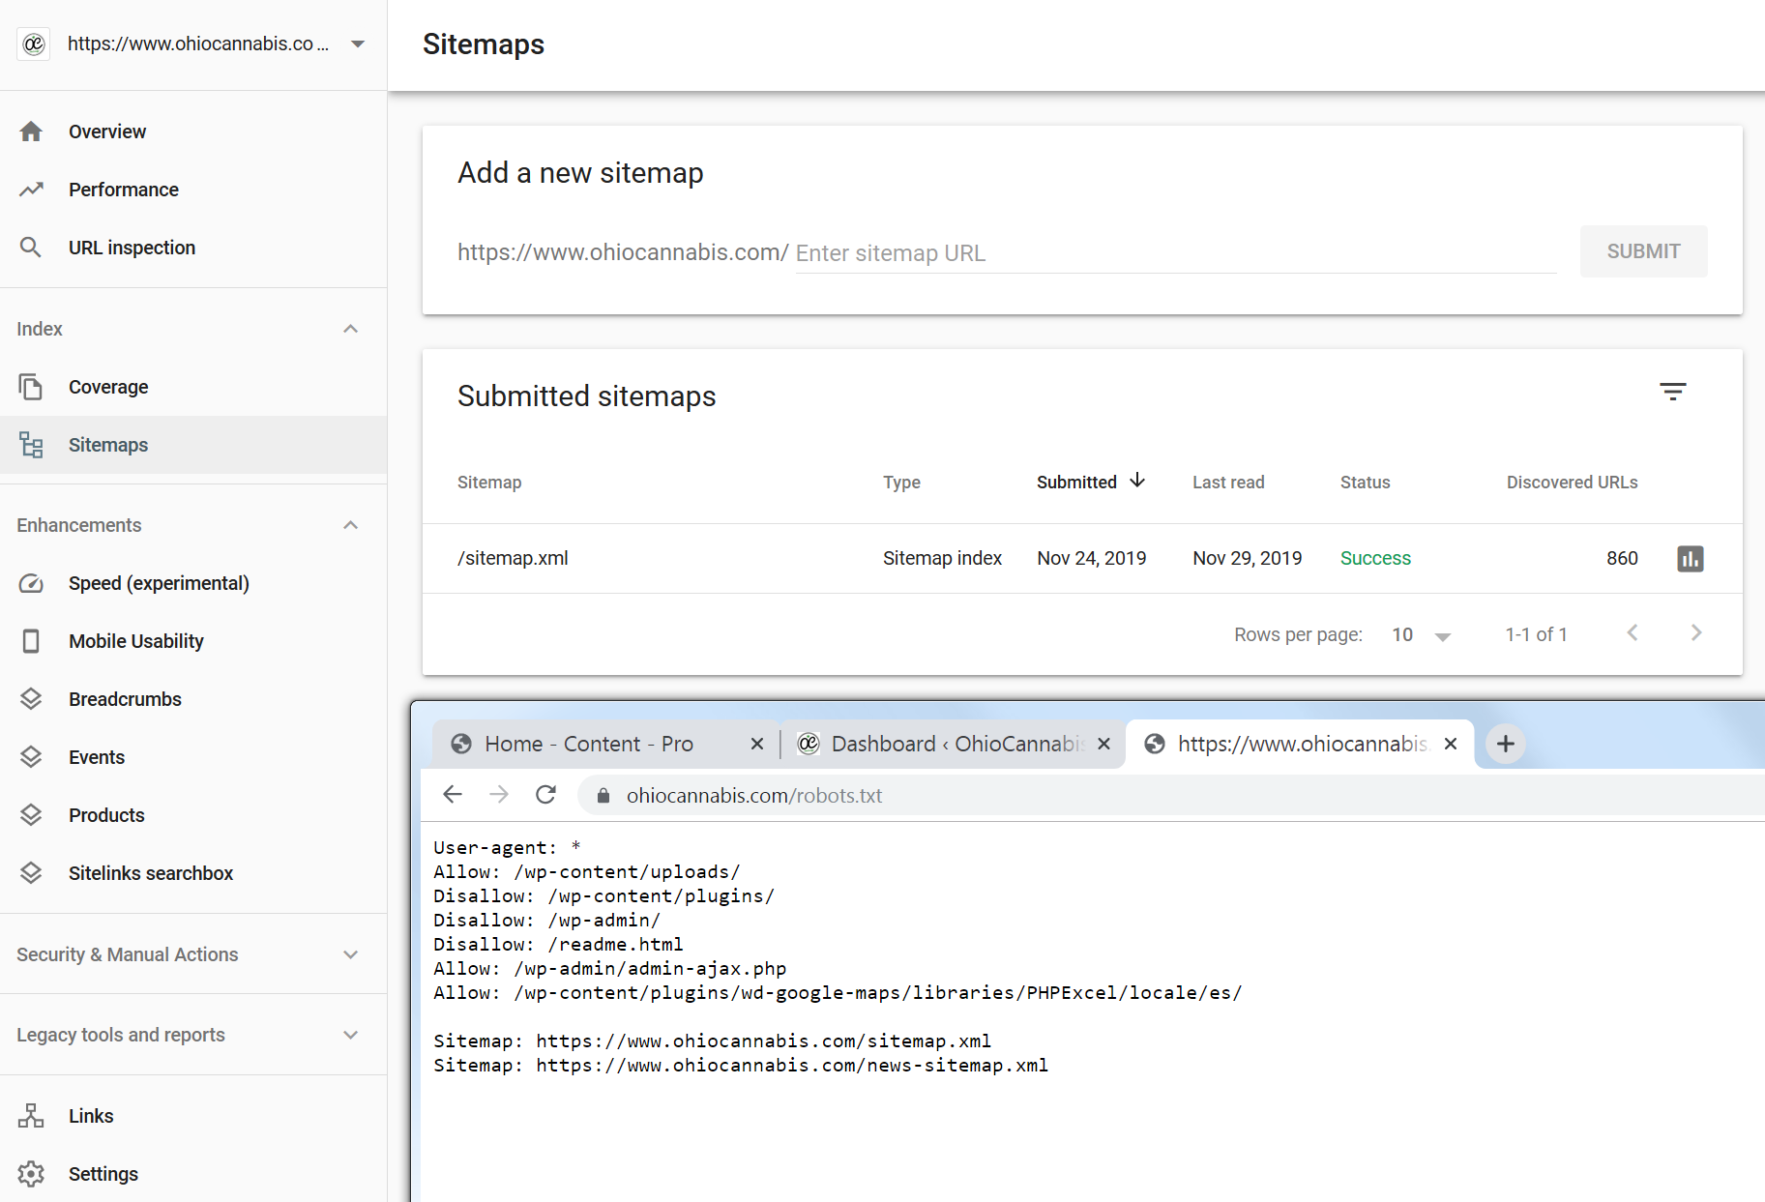Open the property selector dropdown arrow
This screenshot has width=1765, height=1202.
[x=358, y=44]
